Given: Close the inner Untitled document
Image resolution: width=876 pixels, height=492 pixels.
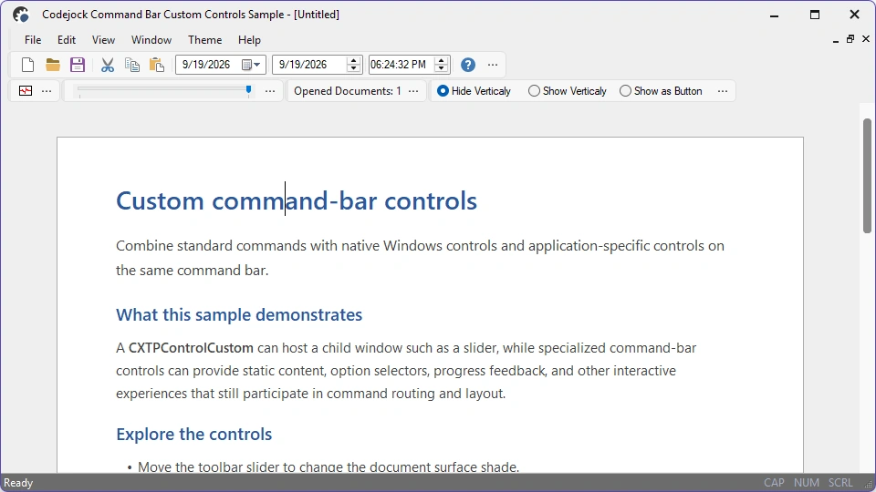Looking at the screenshot, I should click(x=866, y=39).
